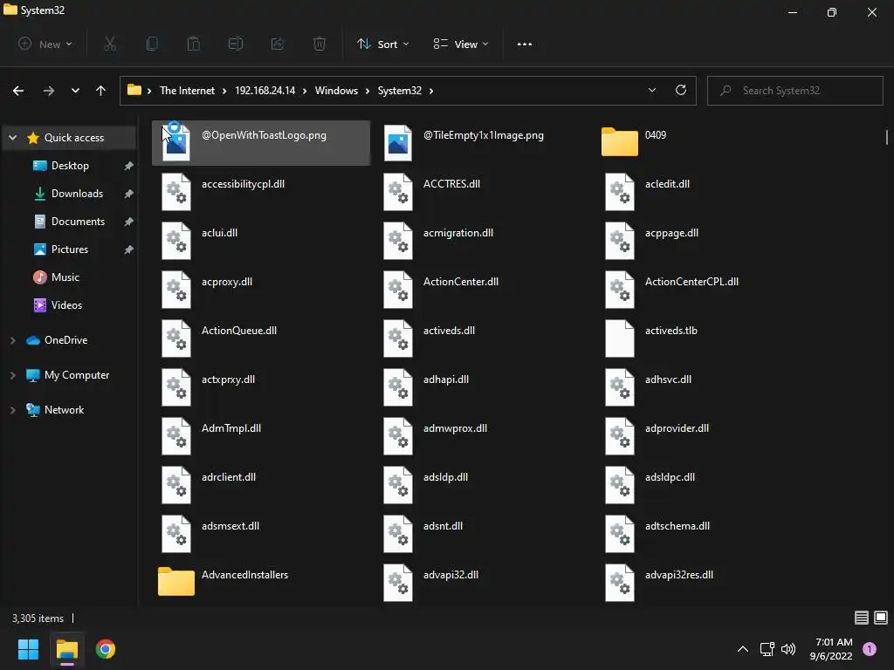Click the Rename icon in toolbar
Image resolution: width=894 pixels, height=670 pixels.
(x=236, y=44)
